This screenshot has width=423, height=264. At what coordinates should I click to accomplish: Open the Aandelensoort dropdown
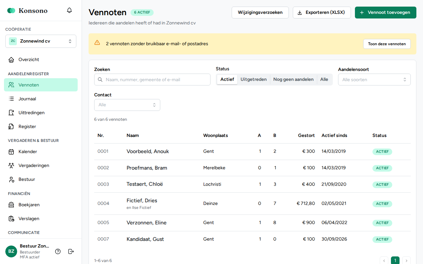(374, 80)
